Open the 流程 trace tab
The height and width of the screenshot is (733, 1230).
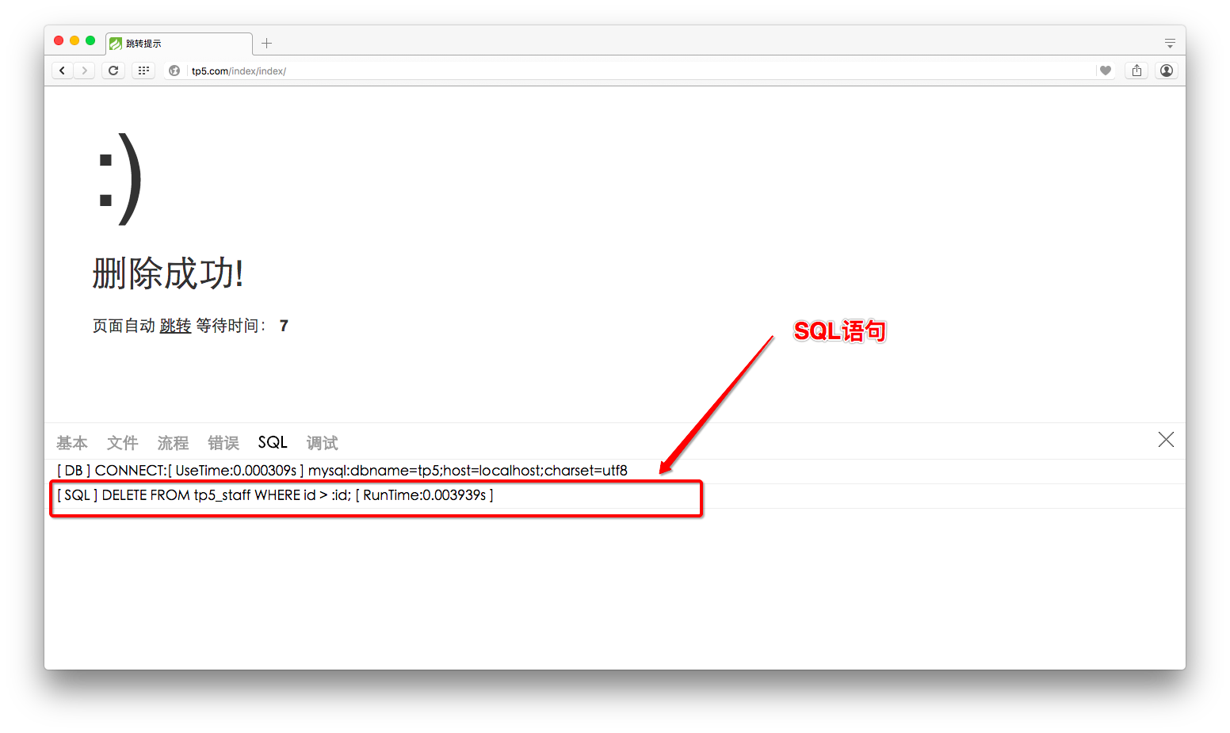(173, 443)
